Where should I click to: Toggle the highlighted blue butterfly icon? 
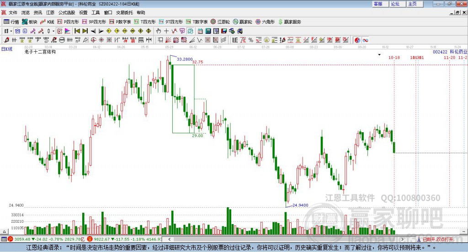[x=18, y=31]
